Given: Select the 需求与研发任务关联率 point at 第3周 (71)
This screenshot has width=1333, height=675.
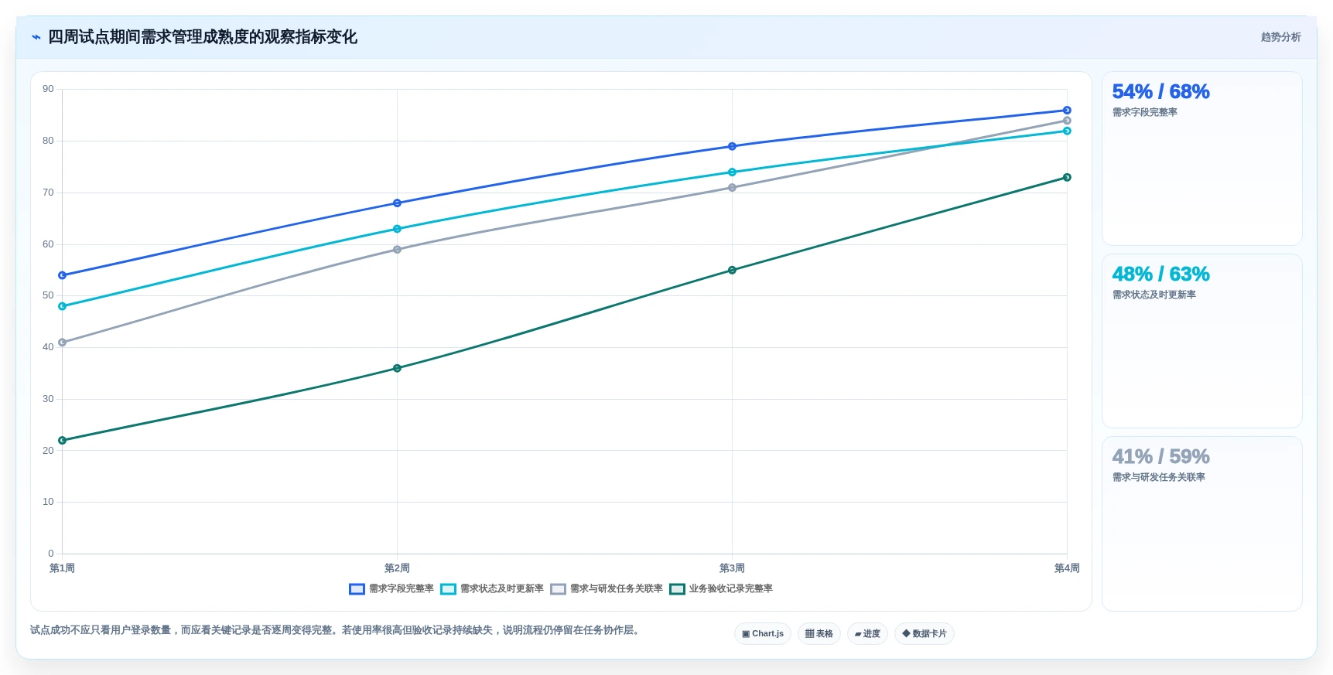Looking at the screenshot, I should point(732,188).
